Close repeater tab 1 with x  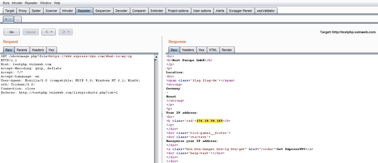coord(10,20)
